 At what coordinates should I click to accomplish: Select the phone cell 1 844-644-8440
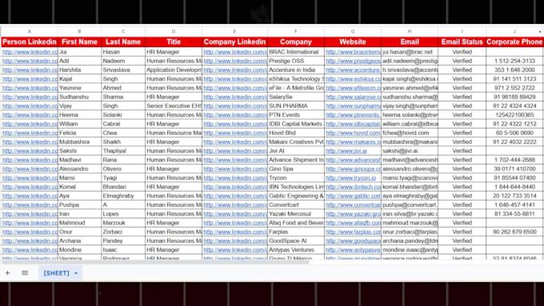(x=514, y=187)
